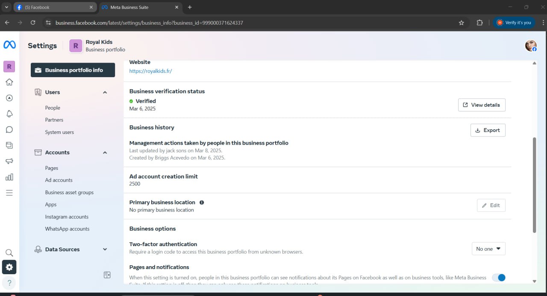Open Pages under Accounts
Image resolution: width=547 pixels, height=296 pixels.
pos(52,168)
